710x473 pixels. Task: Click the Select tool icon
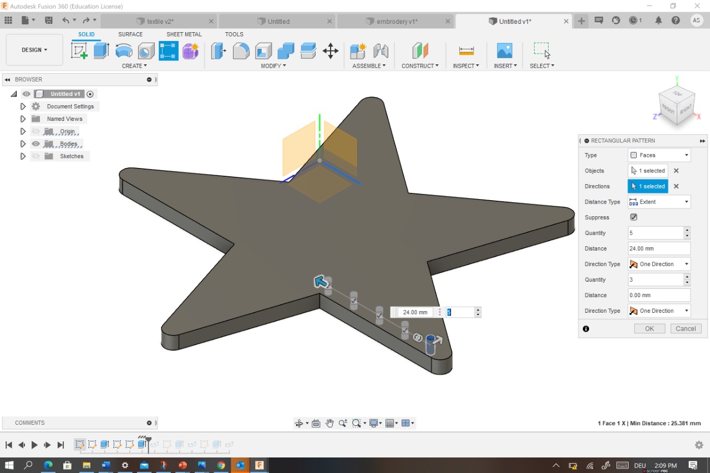click(x=542, y=51)
